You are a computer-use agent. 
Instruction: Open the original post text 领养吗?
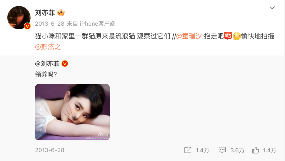coord(46,74)
